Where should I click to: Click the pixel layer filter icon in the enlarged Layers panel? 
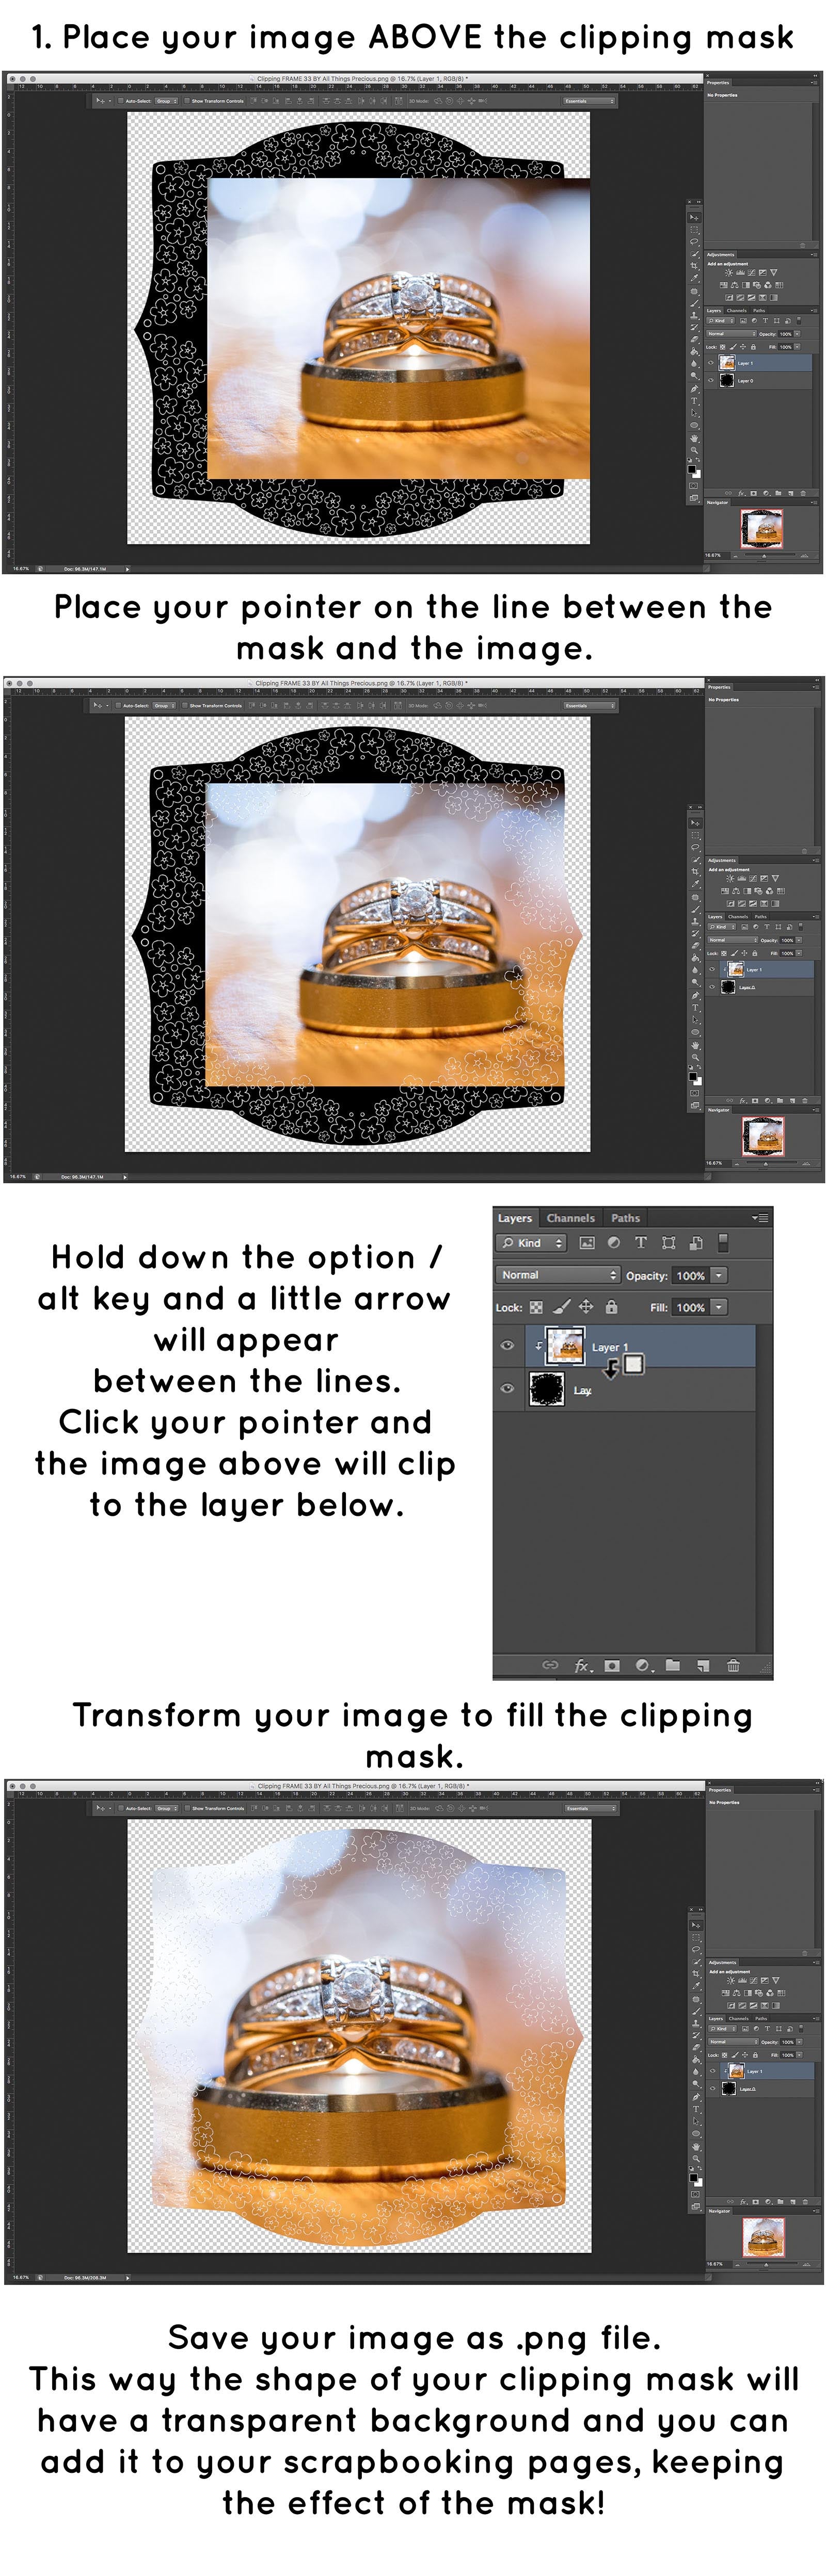point(586,1243)
